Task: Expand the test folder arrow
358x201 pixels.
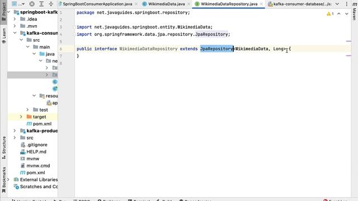Action: (27, 110)
